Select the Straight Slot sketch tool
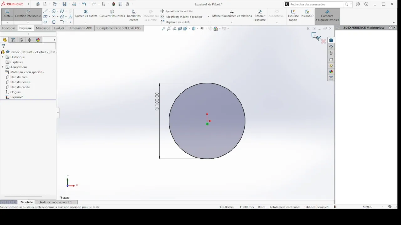The height and width of the screenshot is (225, 401). 45,22
